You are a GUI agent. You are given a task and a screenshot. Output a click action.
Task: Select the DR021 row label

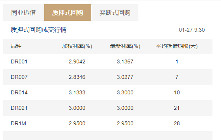tap(19, 108)
